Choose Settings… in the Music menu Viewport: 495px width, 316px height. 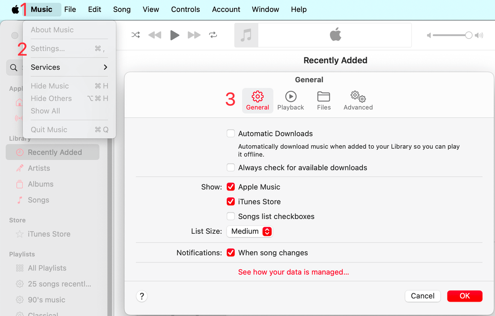(69, 49)
